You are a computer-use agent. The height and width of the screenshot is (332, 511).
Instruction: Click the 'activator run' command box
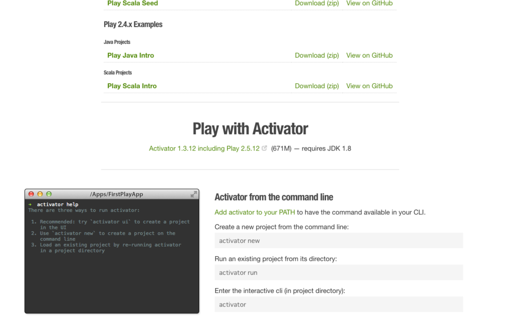coord(339,273)
